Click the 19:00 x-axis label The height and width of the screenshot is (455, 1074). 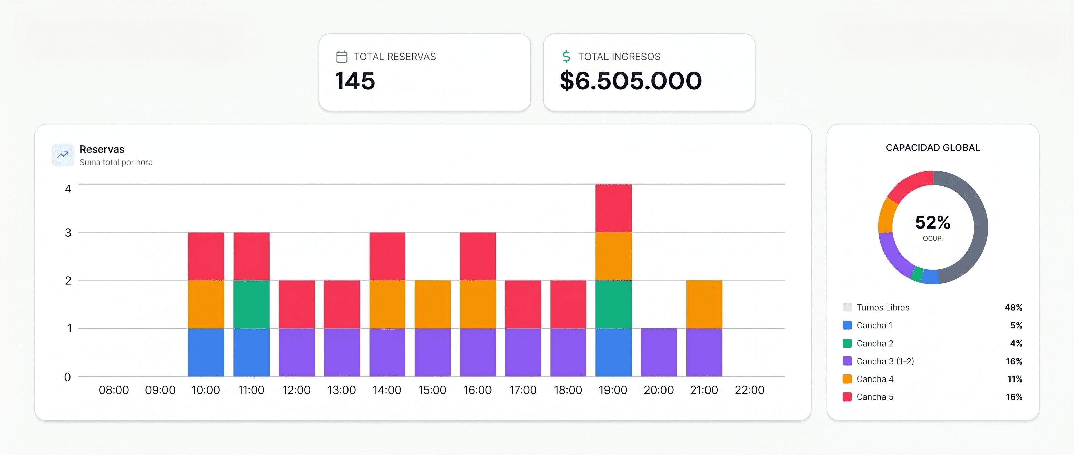coord(613,390)
